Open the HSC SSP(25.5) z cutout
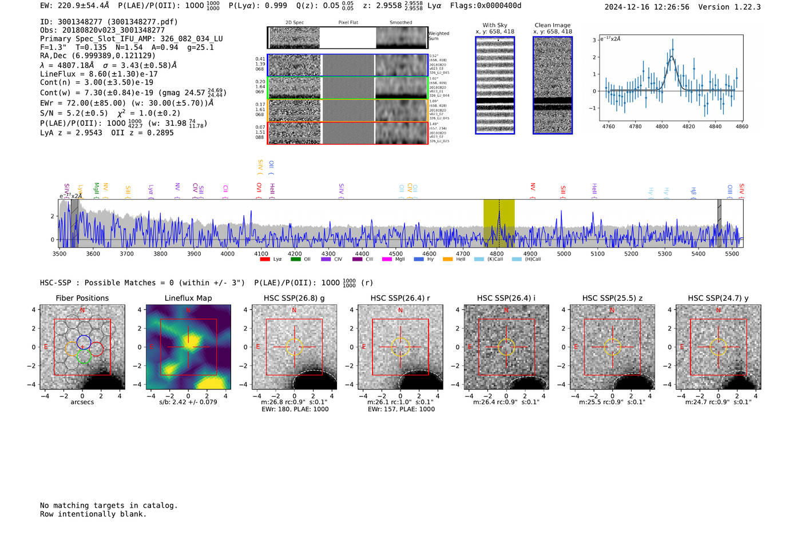This screenshot has height=545, width=801. click(612, 347)
